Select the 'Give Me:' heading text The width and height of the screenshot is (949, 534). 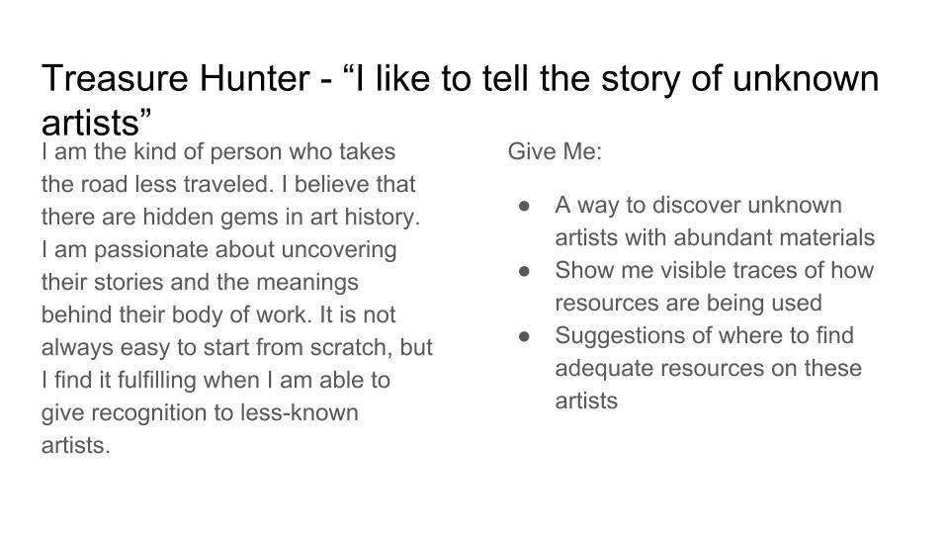pyautogui.click(x=555, y=151)
